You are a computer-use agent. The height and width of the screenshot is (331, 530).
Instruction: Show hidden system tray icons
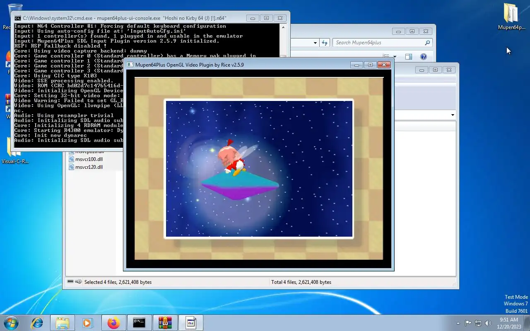(x=458, y=323)
